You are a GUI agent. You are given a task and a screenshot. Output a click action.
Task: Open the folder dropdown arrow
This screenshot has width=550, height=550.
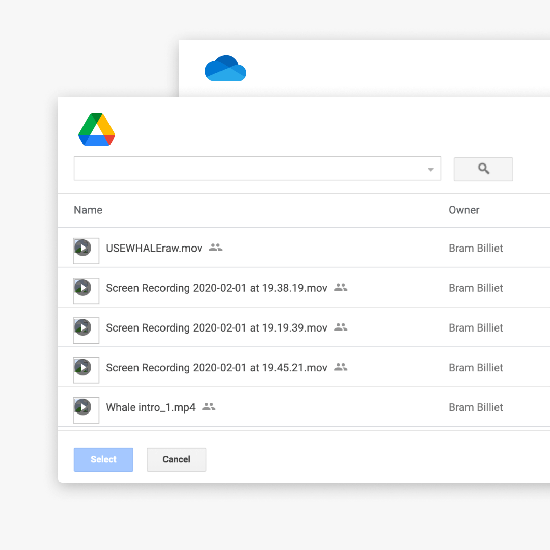click(430, 170)
